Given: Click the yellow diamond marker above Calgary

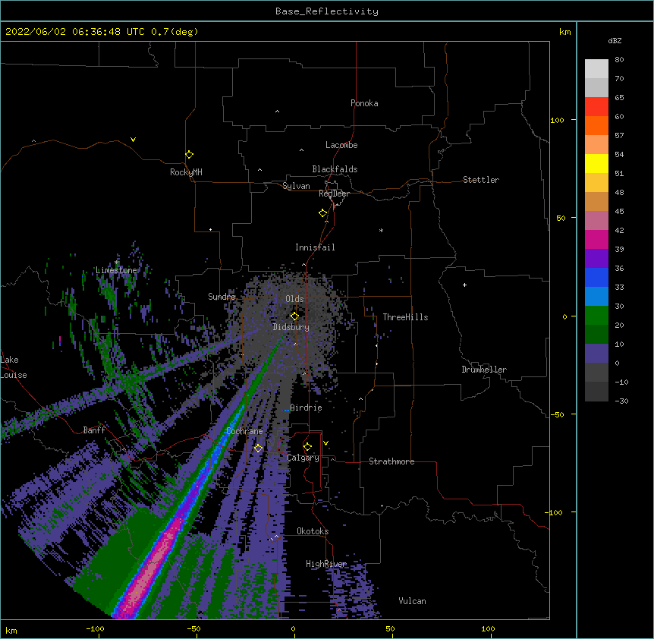Looking at the screenshot, I should (x=307, y=447).
